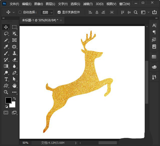The image size is (160, 146).
Task: Select the Eyedropper tool
Action: 6,47
